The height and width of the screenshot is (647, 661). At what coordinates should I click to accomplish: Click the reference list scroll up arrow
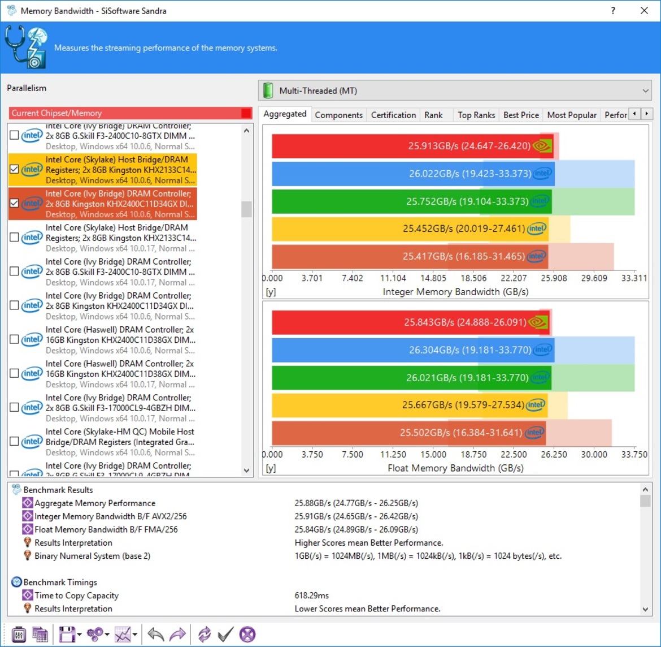coord(247,131)
